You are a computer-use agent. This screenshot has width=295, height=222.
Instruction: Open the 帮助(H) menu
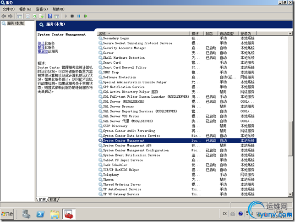click(x=58, y=9)
